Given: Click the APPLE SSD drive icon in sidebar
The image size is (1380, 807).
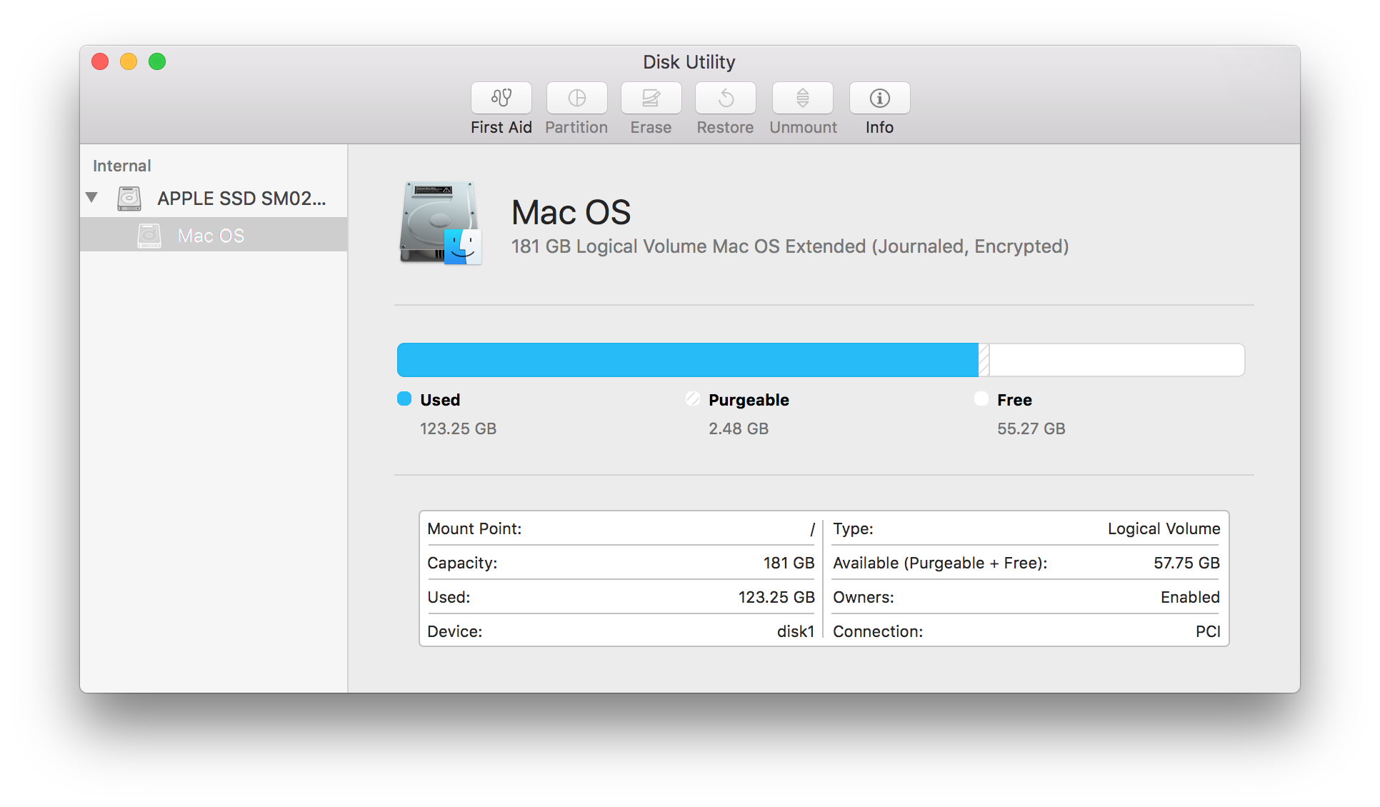Looking at the screenshot, I should pyautogui.click(x=129, y=199).
